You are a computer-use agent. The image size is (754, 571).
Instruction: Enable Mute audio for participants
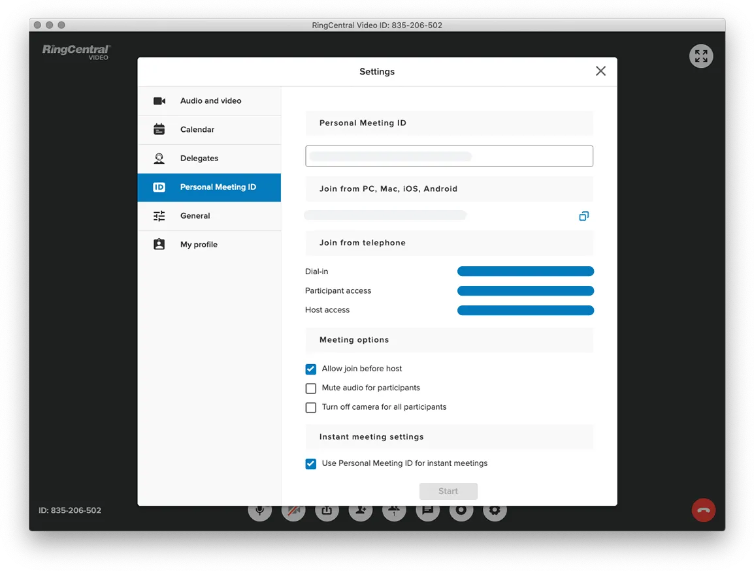(311, 388)
